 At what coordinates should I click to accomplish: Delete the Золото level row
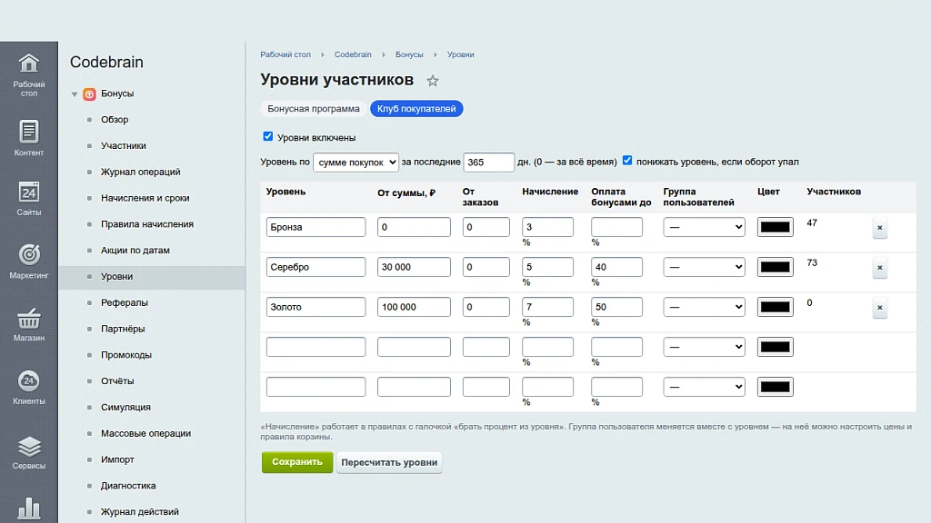(x=880, y=307)
